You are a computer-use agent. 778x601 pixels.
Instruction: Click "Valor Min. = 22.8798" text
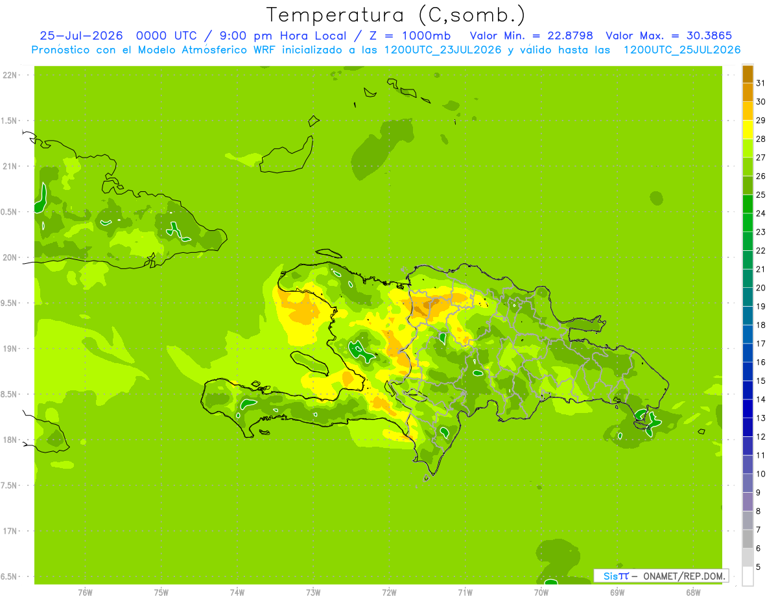[x=531, y=36]
